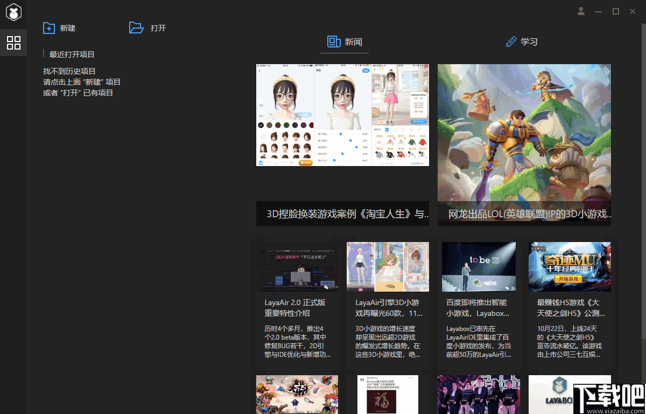Click the award ceremony photo thumbnail at bottom
646x414 pixels.
479,395
